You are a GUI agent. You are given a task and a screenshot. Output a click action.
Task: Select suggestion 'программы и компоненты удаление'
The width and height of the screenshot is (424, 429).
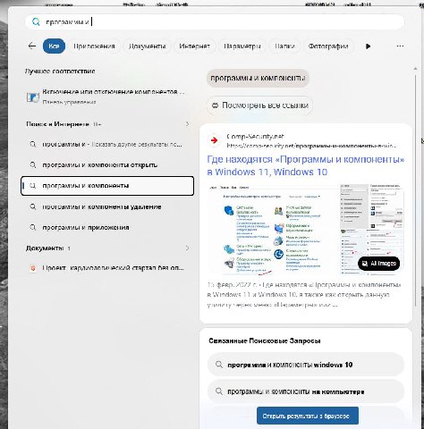coord(107,206)
